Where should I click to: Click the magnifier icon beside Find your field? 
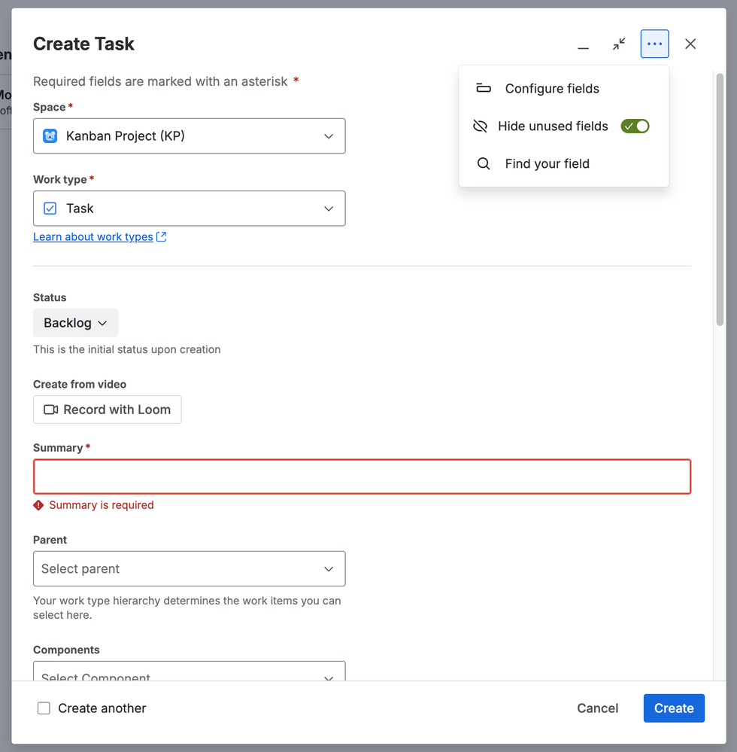484,163
